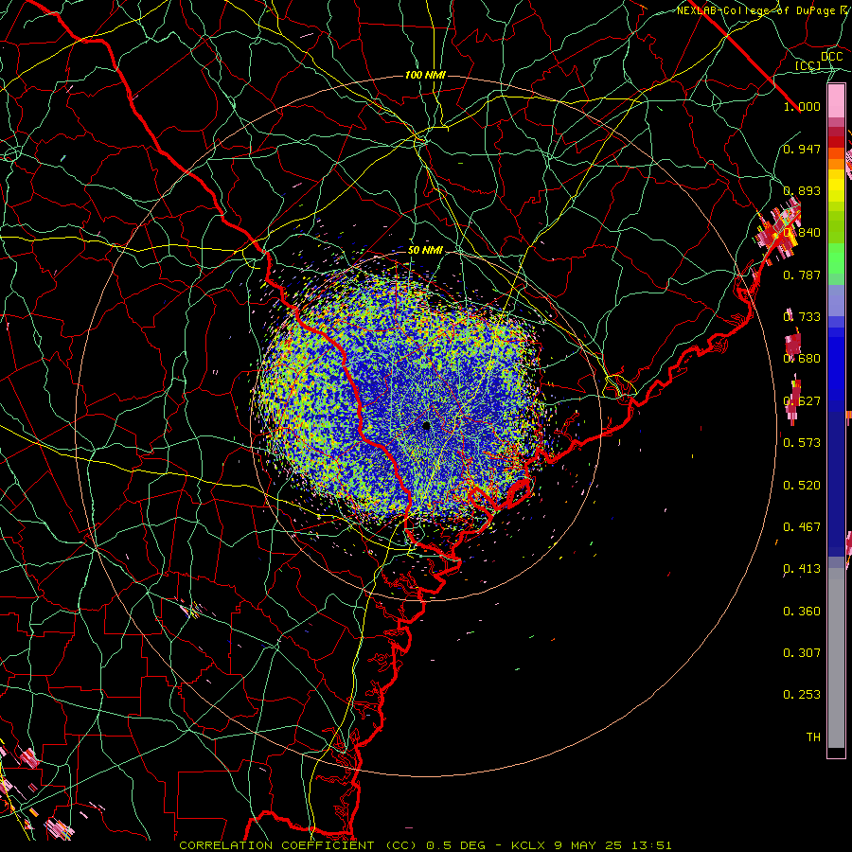Click the 0.520 legend value

click(x=802, y=486)
